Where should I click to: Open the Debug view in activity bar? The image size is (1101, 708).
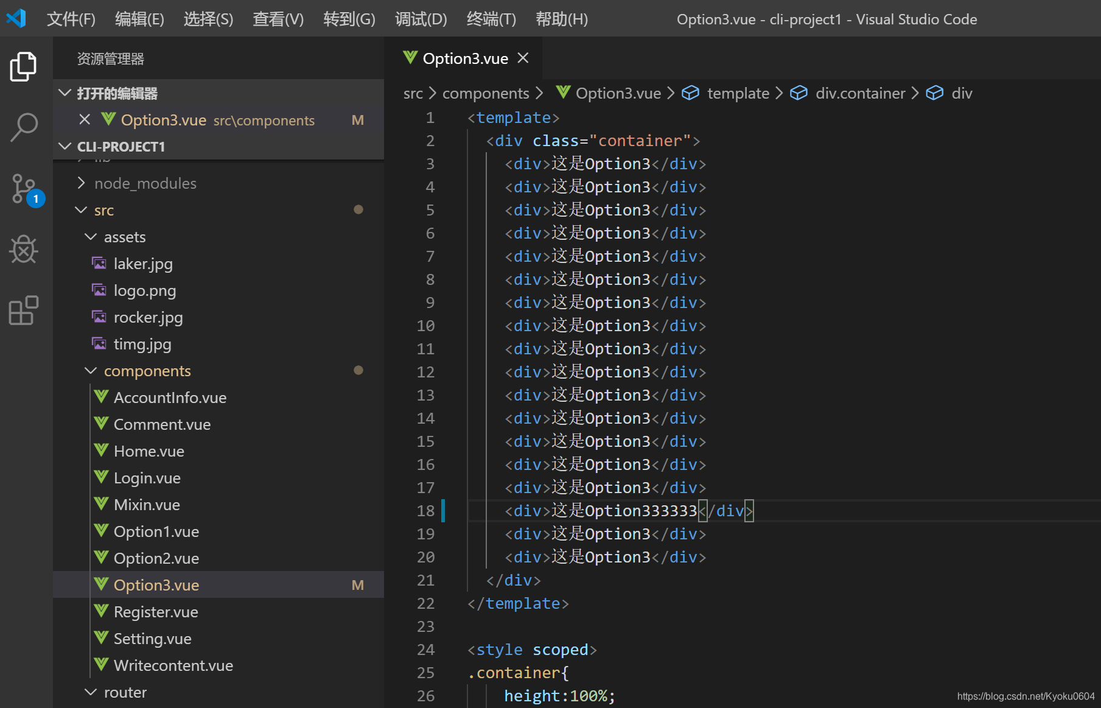(23, 249)
